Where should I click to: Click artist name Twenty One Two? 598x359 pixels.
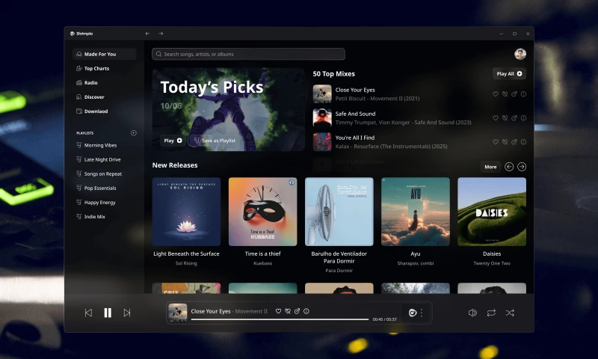(x=492, y=263)
